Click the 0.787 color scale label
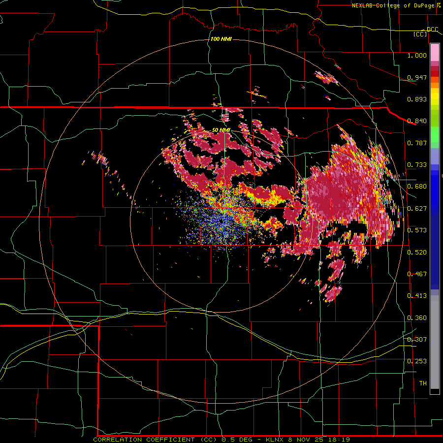 click(x=417, y=143)
